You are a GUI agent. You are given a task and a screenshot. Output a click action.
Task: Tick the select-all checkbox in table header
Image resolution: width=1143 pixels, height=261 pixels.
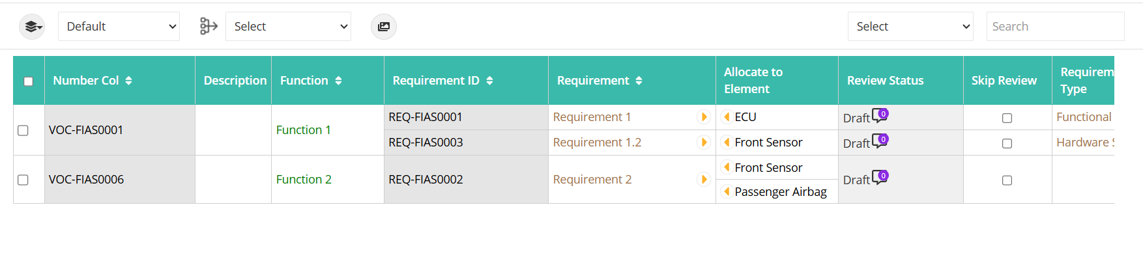point(28,81)
